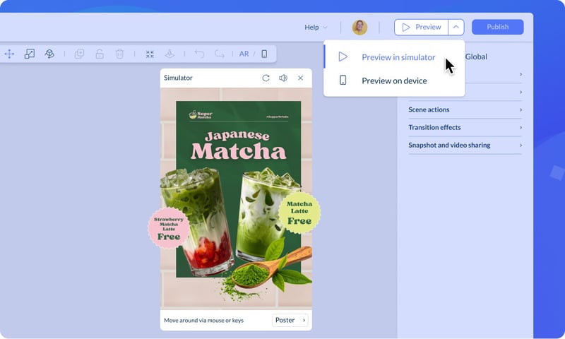Open the Poster scene selector
The width and height of the screenshot is (565, 339).
pyautogui.click(x=290, y=320)
